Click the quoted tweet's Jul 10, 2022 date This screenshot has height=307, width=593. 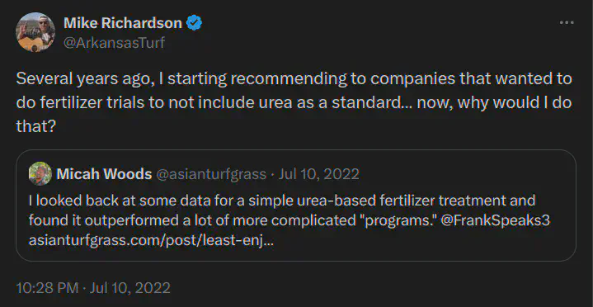(x=318, y=174)
